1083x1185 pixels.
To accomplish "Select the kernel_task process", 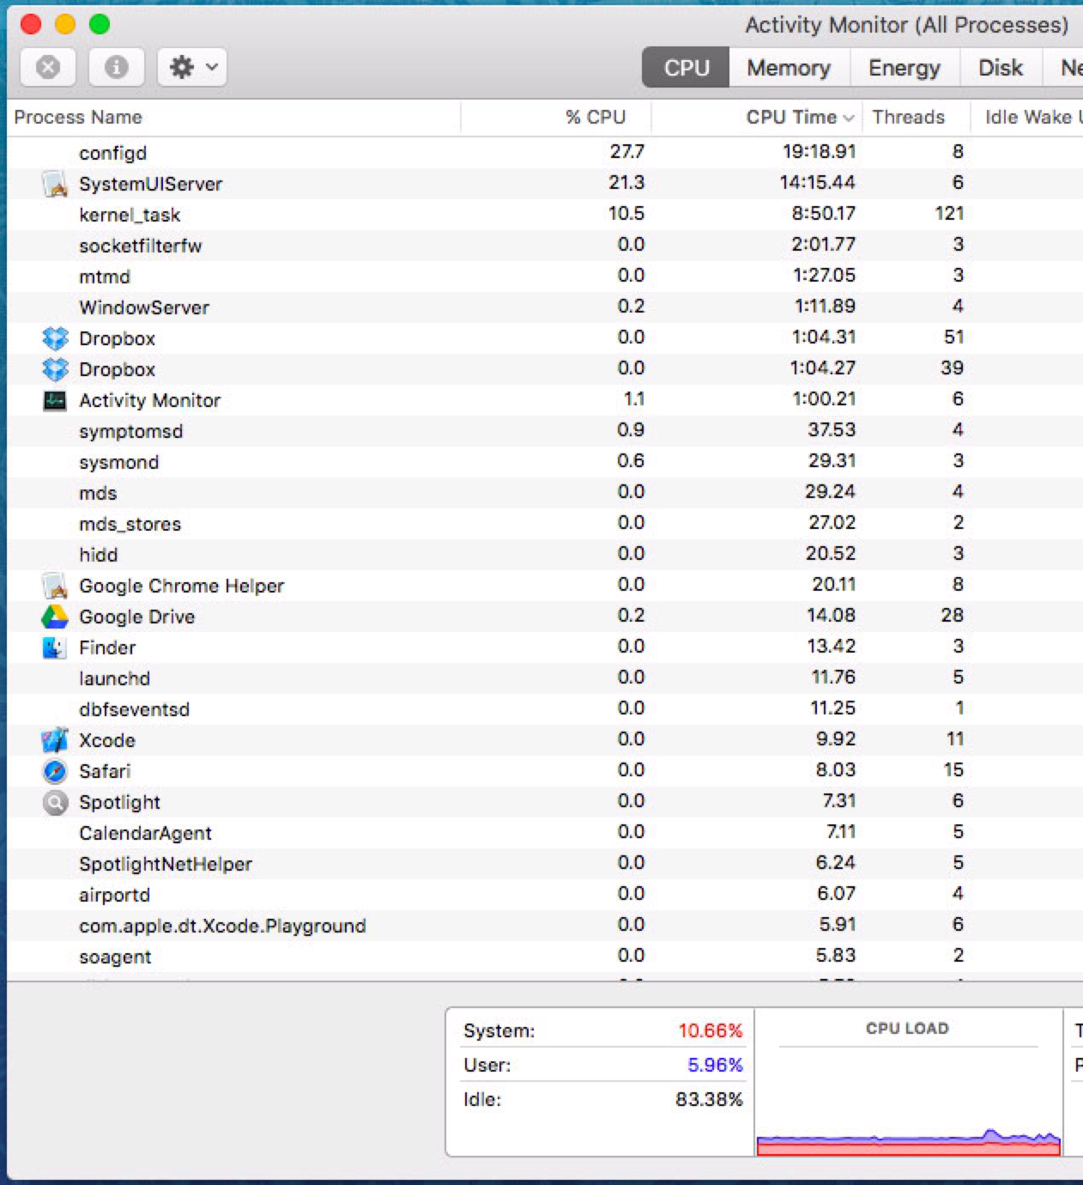I will (545, 215).
